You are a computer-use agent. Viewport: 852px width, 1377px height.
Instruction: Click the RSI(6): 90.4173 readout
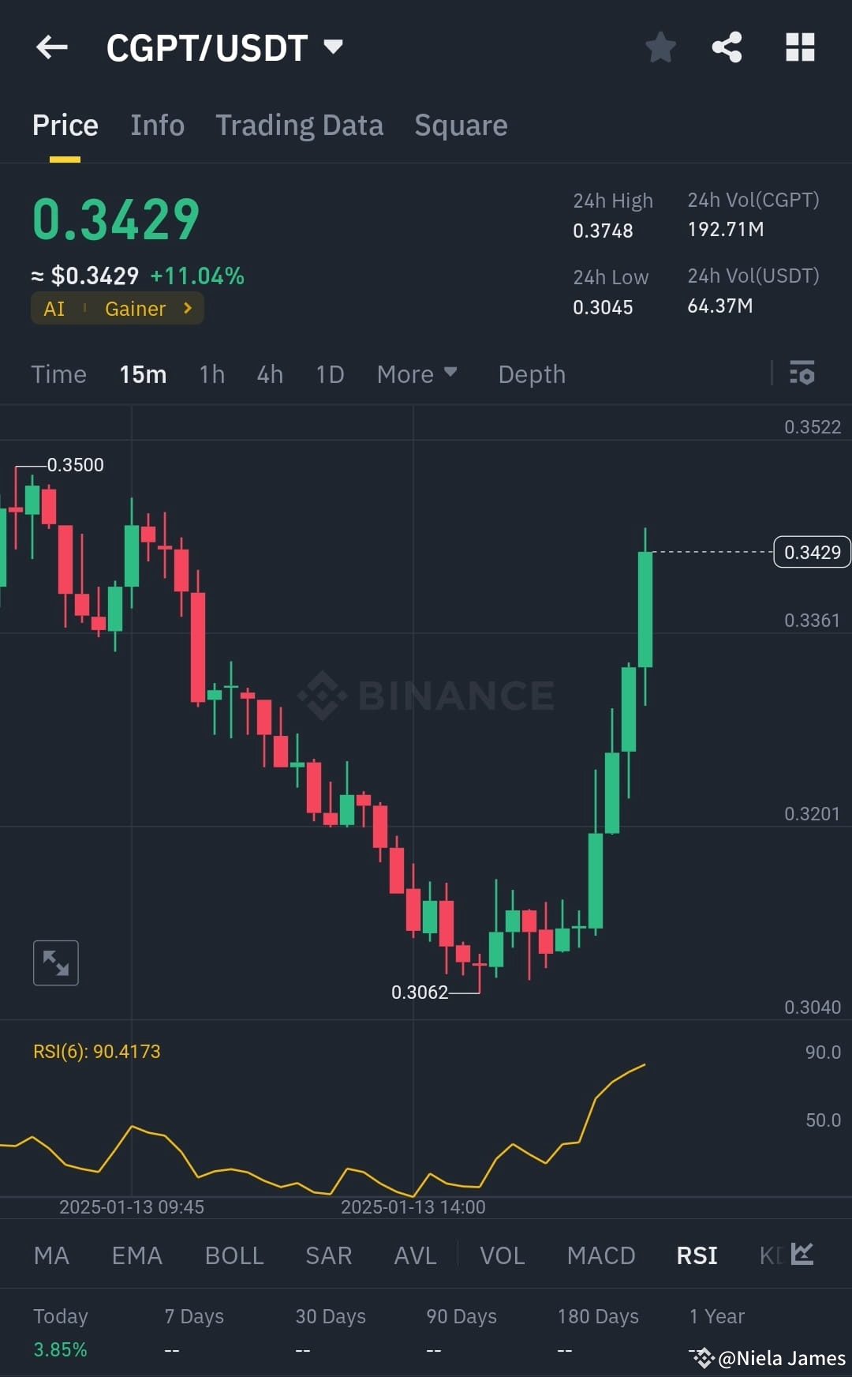pos(97,1052)
